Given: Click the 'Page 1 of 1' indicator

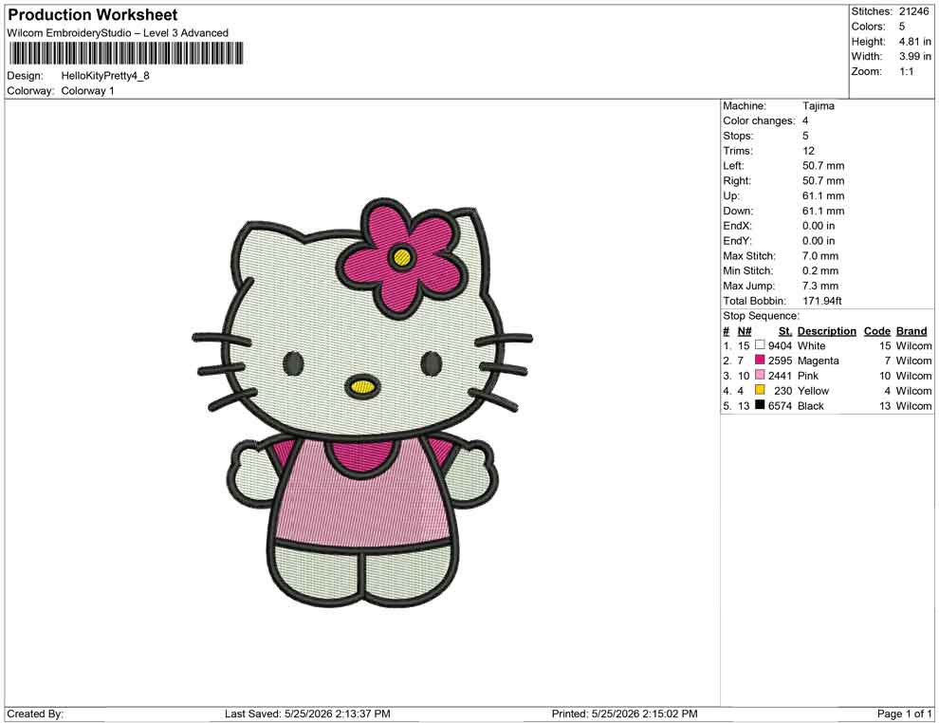Looking at the screenshot, I should (904, 714).
